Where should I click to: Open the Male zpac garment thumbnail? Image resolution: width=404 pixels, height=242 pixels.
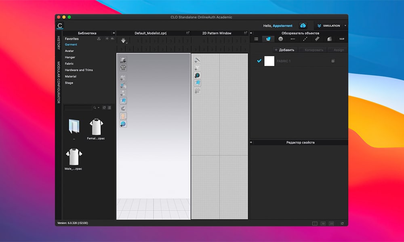click(x=74, y=157)
